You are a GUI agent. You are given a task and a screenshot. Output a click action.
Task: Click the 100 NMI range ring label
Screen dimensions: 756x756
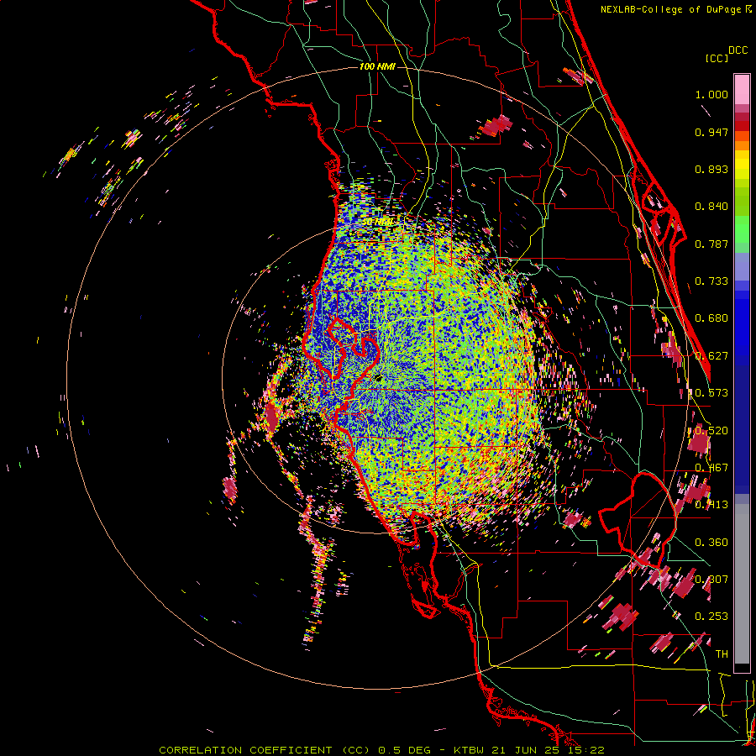click(x=377, y=66)
